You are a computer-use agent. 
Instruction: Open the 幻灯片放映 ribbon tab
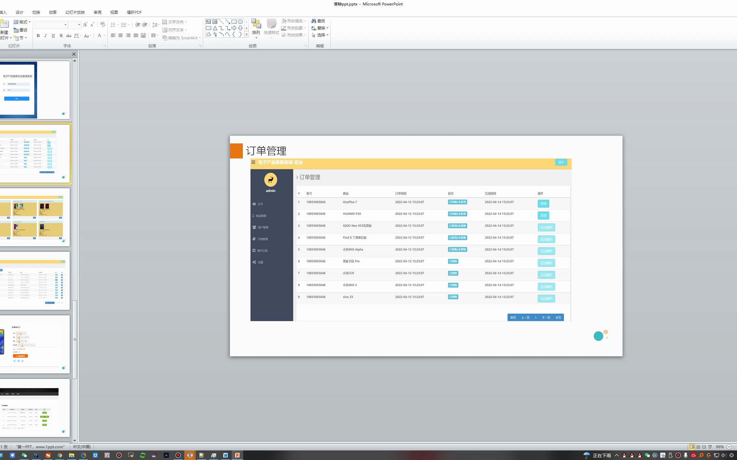point(75,12)
